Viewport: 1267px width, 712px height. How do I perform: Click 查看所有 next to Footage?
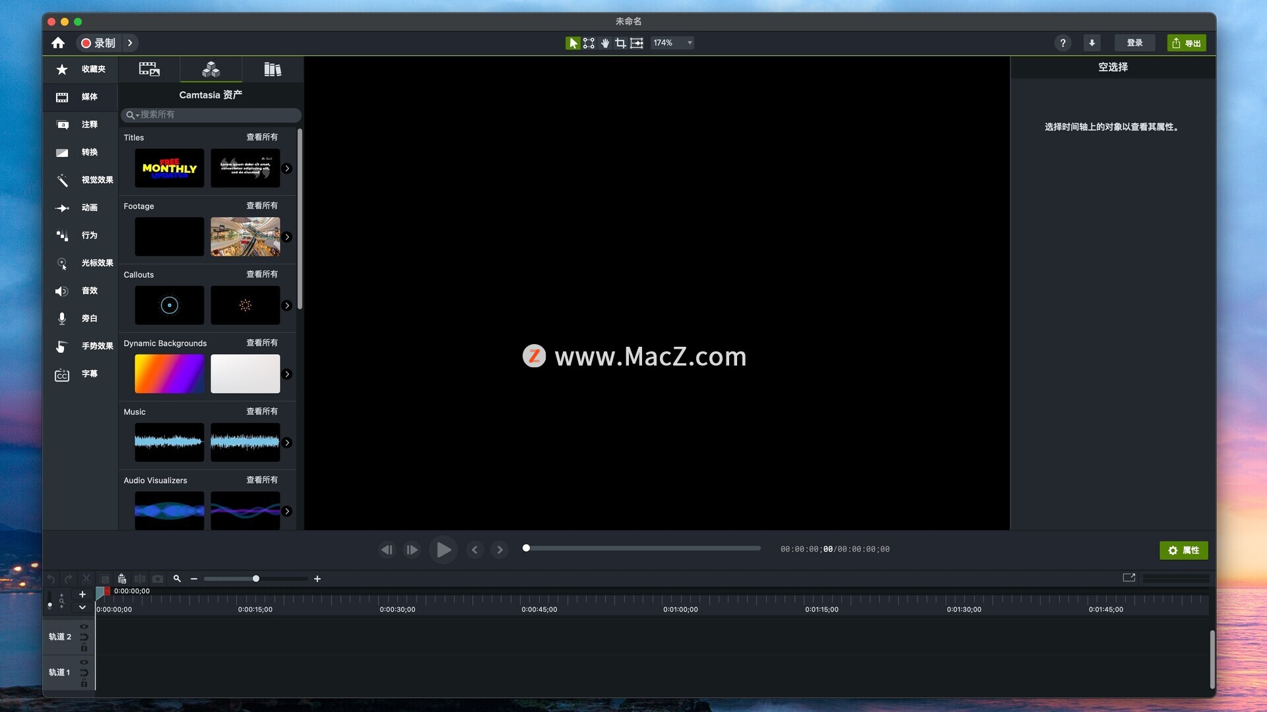(262, 206)
